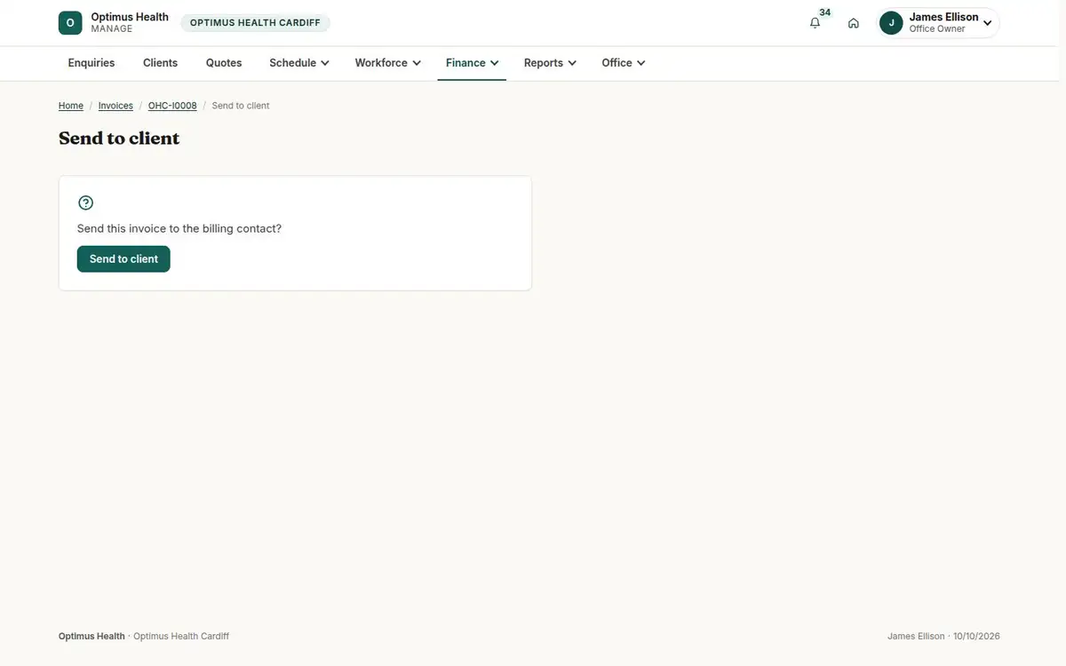The height and width of the screenshot is (666, 1066).
Task: Open the notifications bell icon
Action: pyautogui.click(x=815, y=23)
